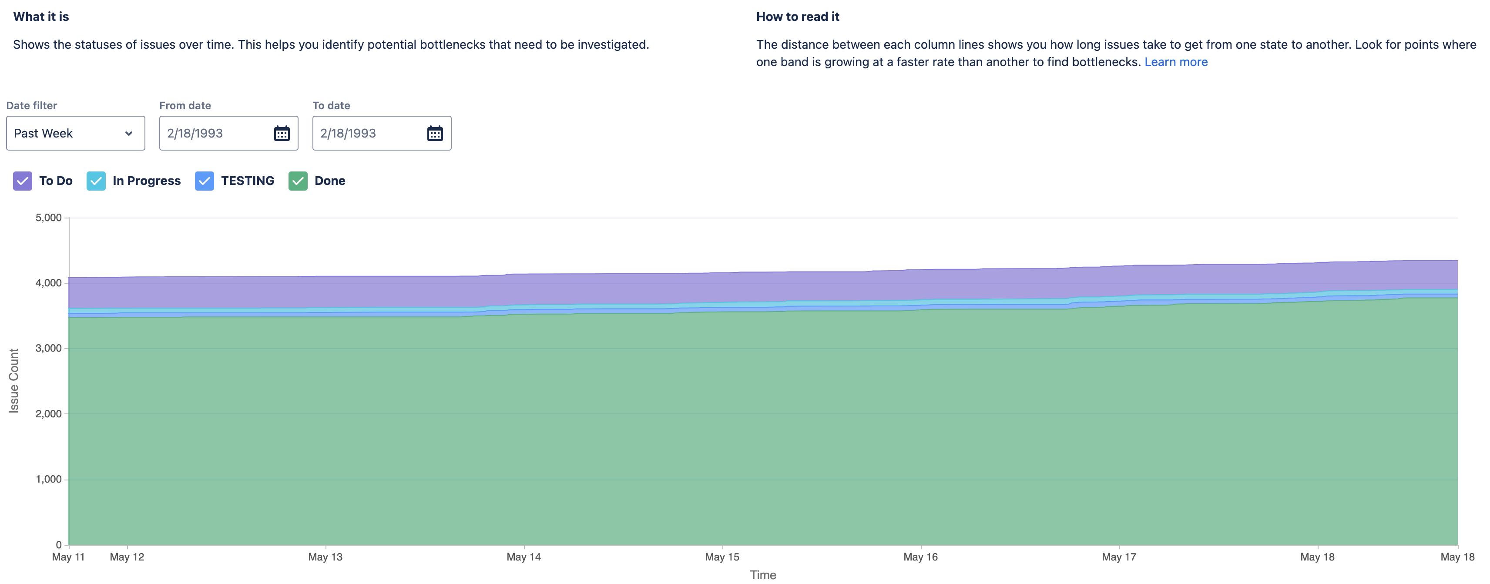Click the May 16 time axis label

point(920,557)
